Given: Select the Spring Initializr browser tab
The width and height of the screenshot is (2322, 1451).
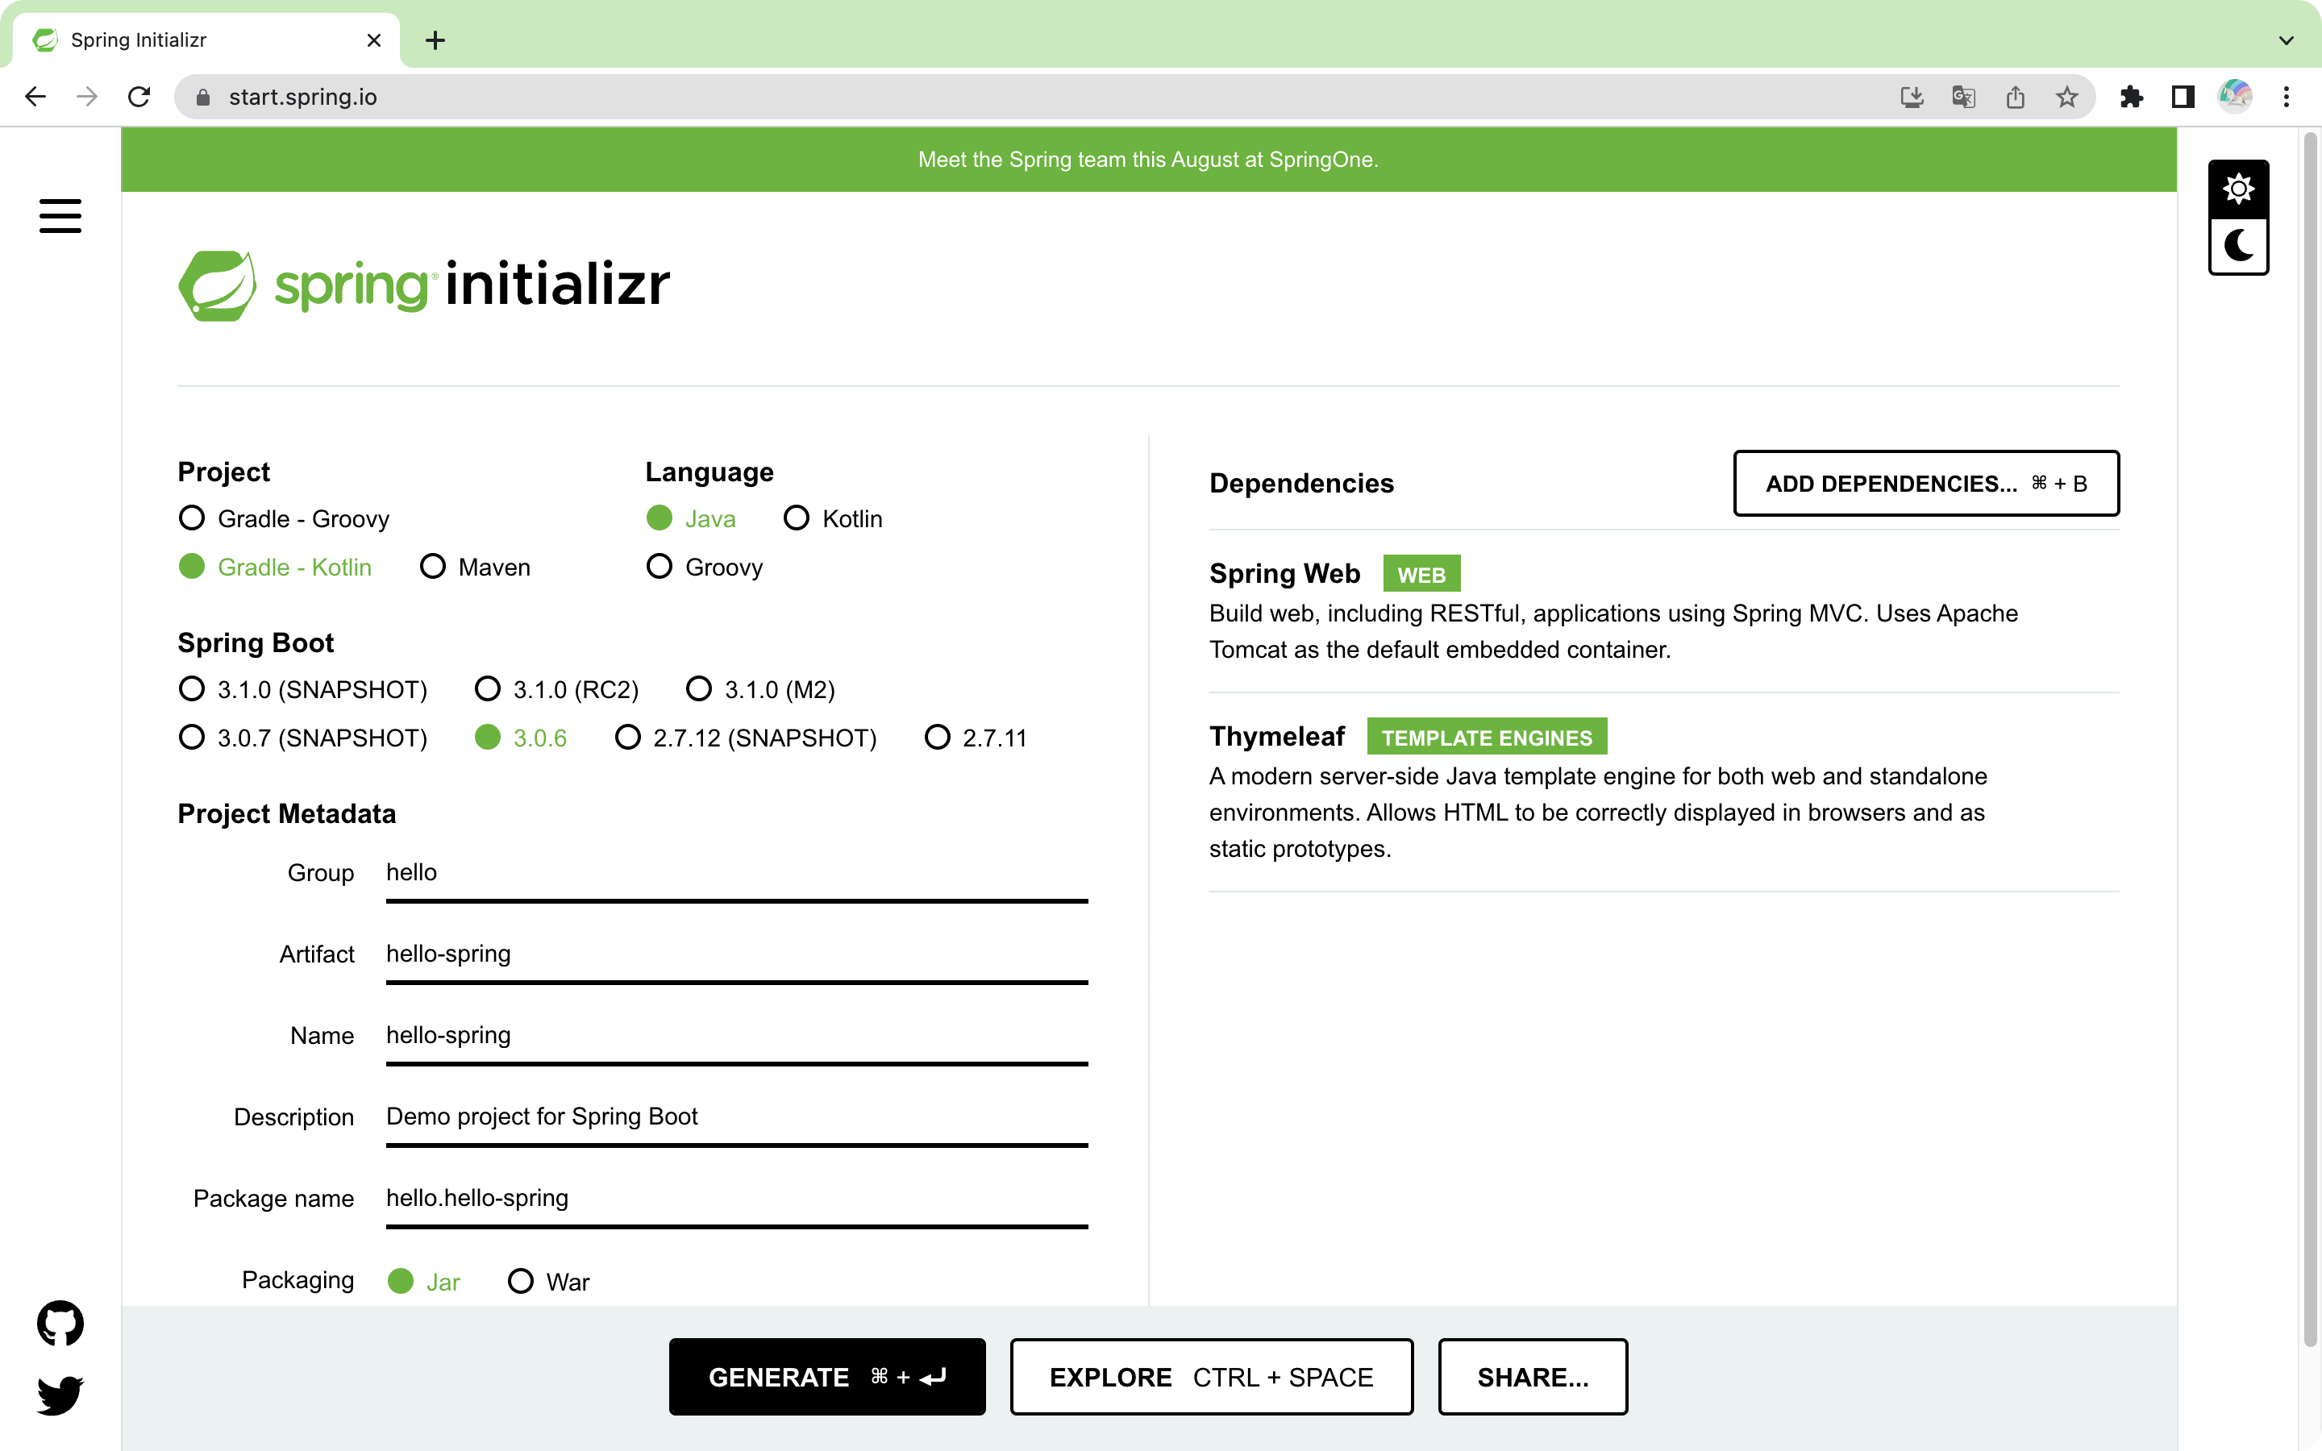Looking at the screenshot, I should tap(206, 40).
